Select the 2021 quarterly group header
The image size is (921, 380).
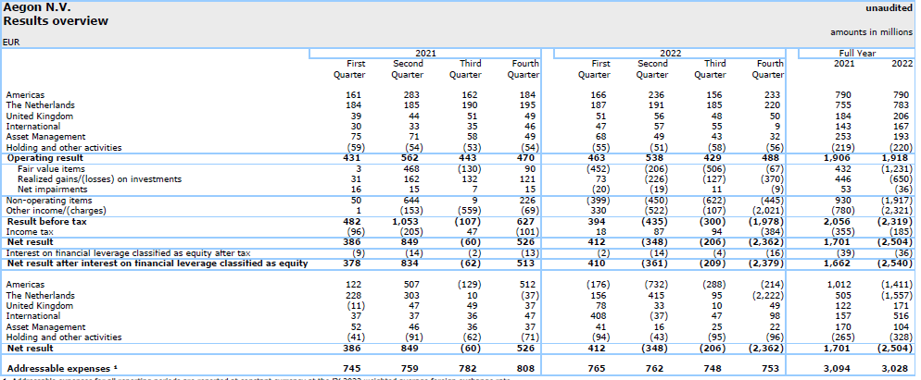426,54
